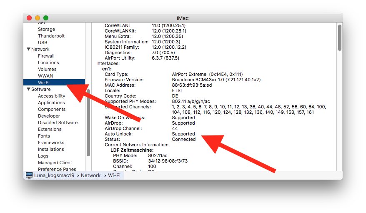Image resolution: width=366 pixels, height=213 pixels.
Task: Select USB in the sidebar
Action: click(43, 43)
